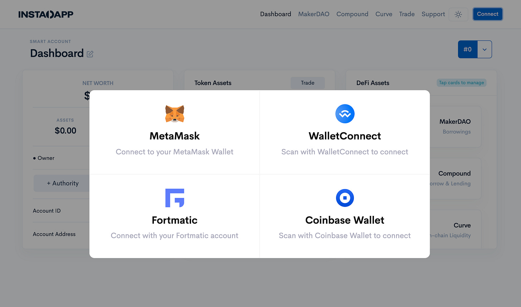Click the Coinbase Wallet circle icon
The height and width of the screenshot is (307, 521).
[x=345, y=198]
